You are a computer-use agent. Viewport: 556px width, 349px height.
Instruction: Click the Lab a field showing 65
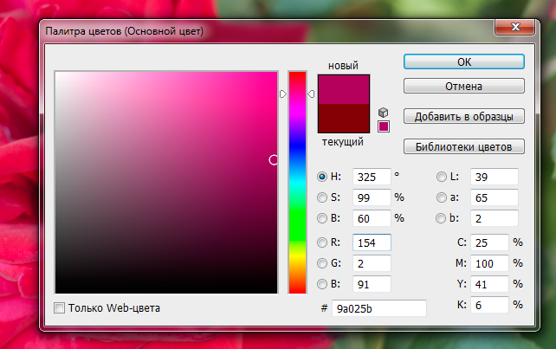[495, 197]
